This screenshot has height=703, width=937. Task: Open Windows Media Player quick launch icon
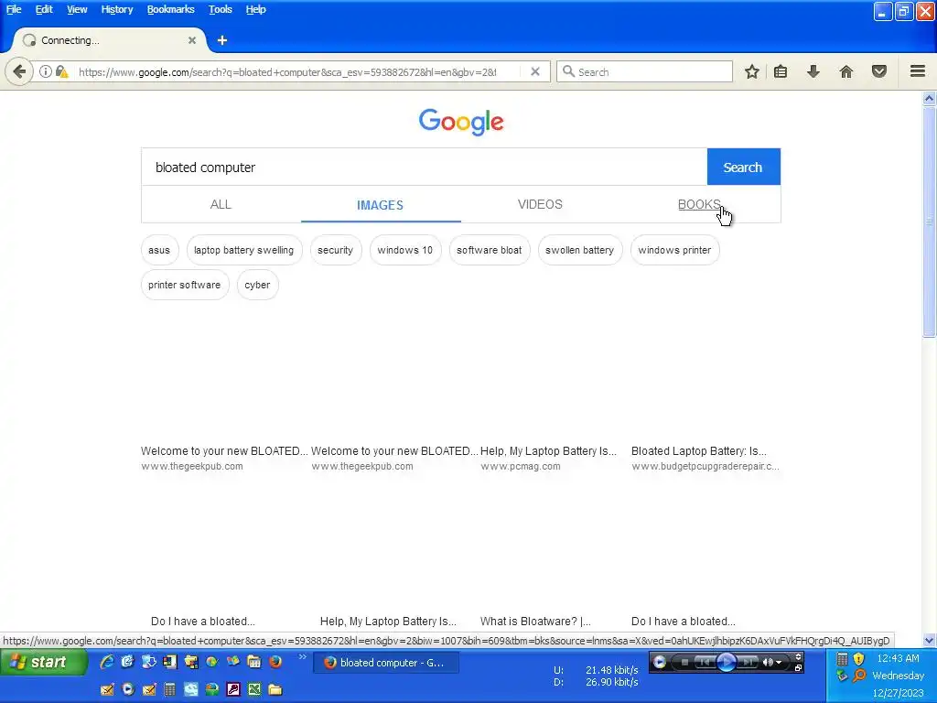pos(128,689)
